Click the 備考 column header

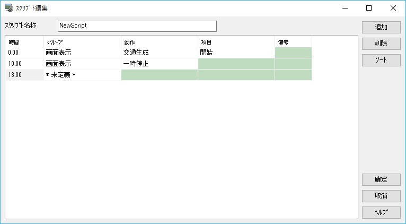[x=293, y=42]
